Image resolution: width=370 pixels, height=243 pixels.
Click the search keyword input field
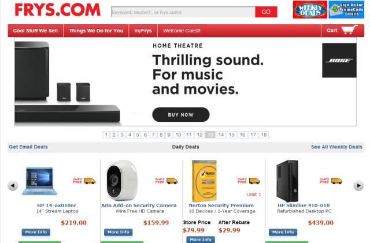click(x=183, y=12)
